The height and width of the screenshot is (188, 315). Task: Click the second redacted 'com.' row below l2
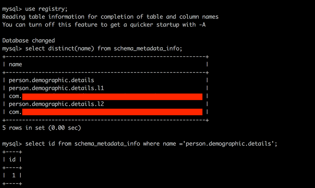tap(105, 112)
